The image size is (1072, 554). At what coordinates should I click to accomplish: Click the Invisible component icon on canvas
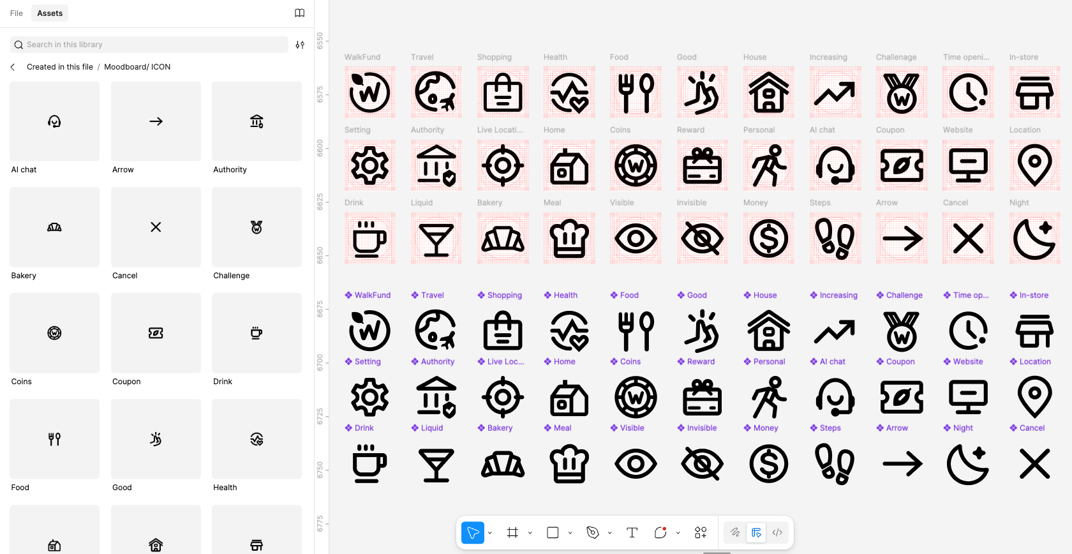702,463
